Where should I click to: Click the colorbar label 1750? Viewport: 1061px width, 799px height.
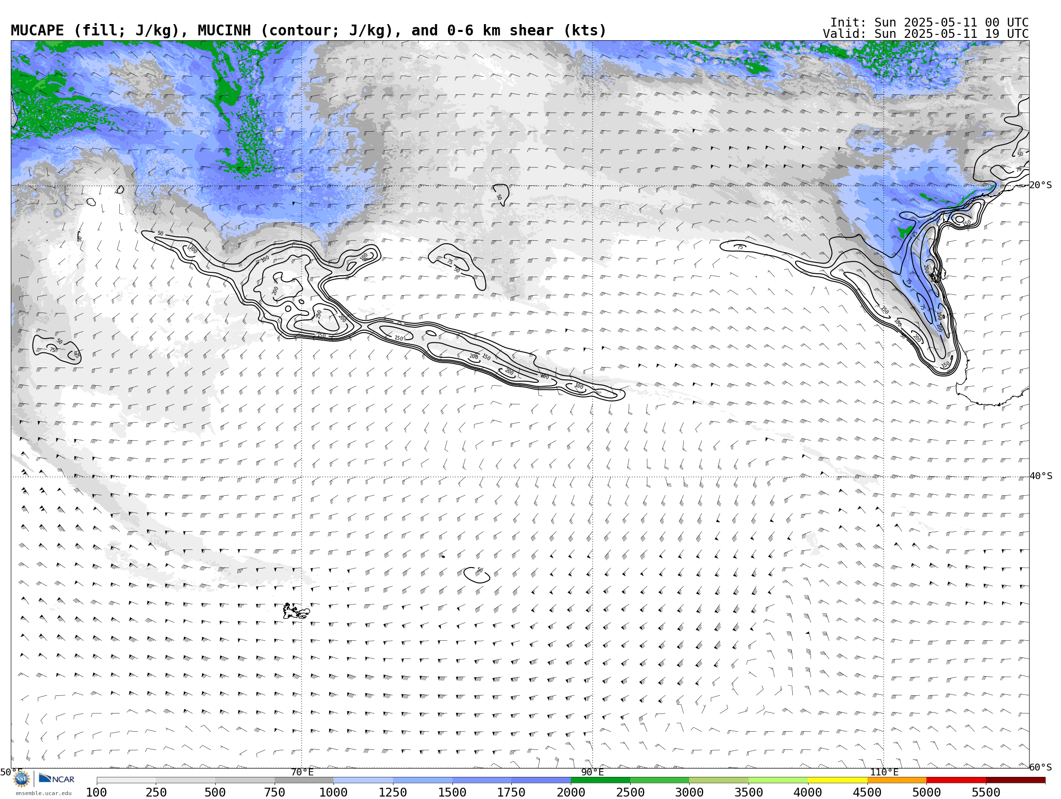click(511, 793)
